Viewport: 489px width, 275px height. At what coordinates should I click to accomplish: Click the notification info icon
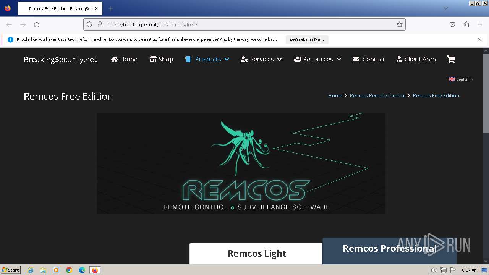tap(10, 40)
